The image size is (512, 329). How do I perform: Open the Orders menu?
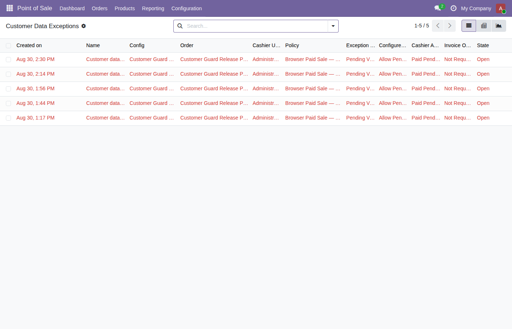pos(99,8)
